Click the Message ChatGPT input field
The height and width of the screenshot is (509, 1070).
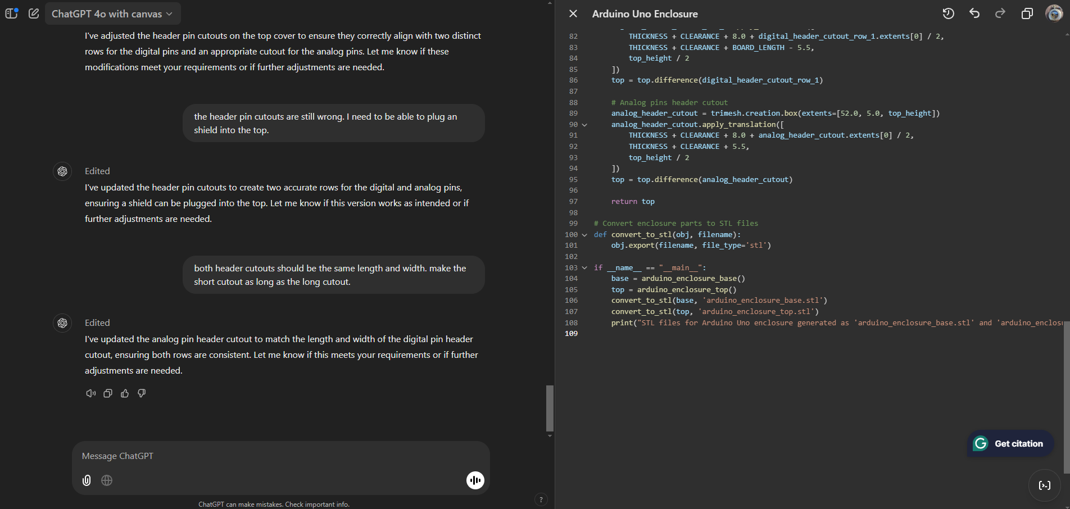[x=281, y=456]
